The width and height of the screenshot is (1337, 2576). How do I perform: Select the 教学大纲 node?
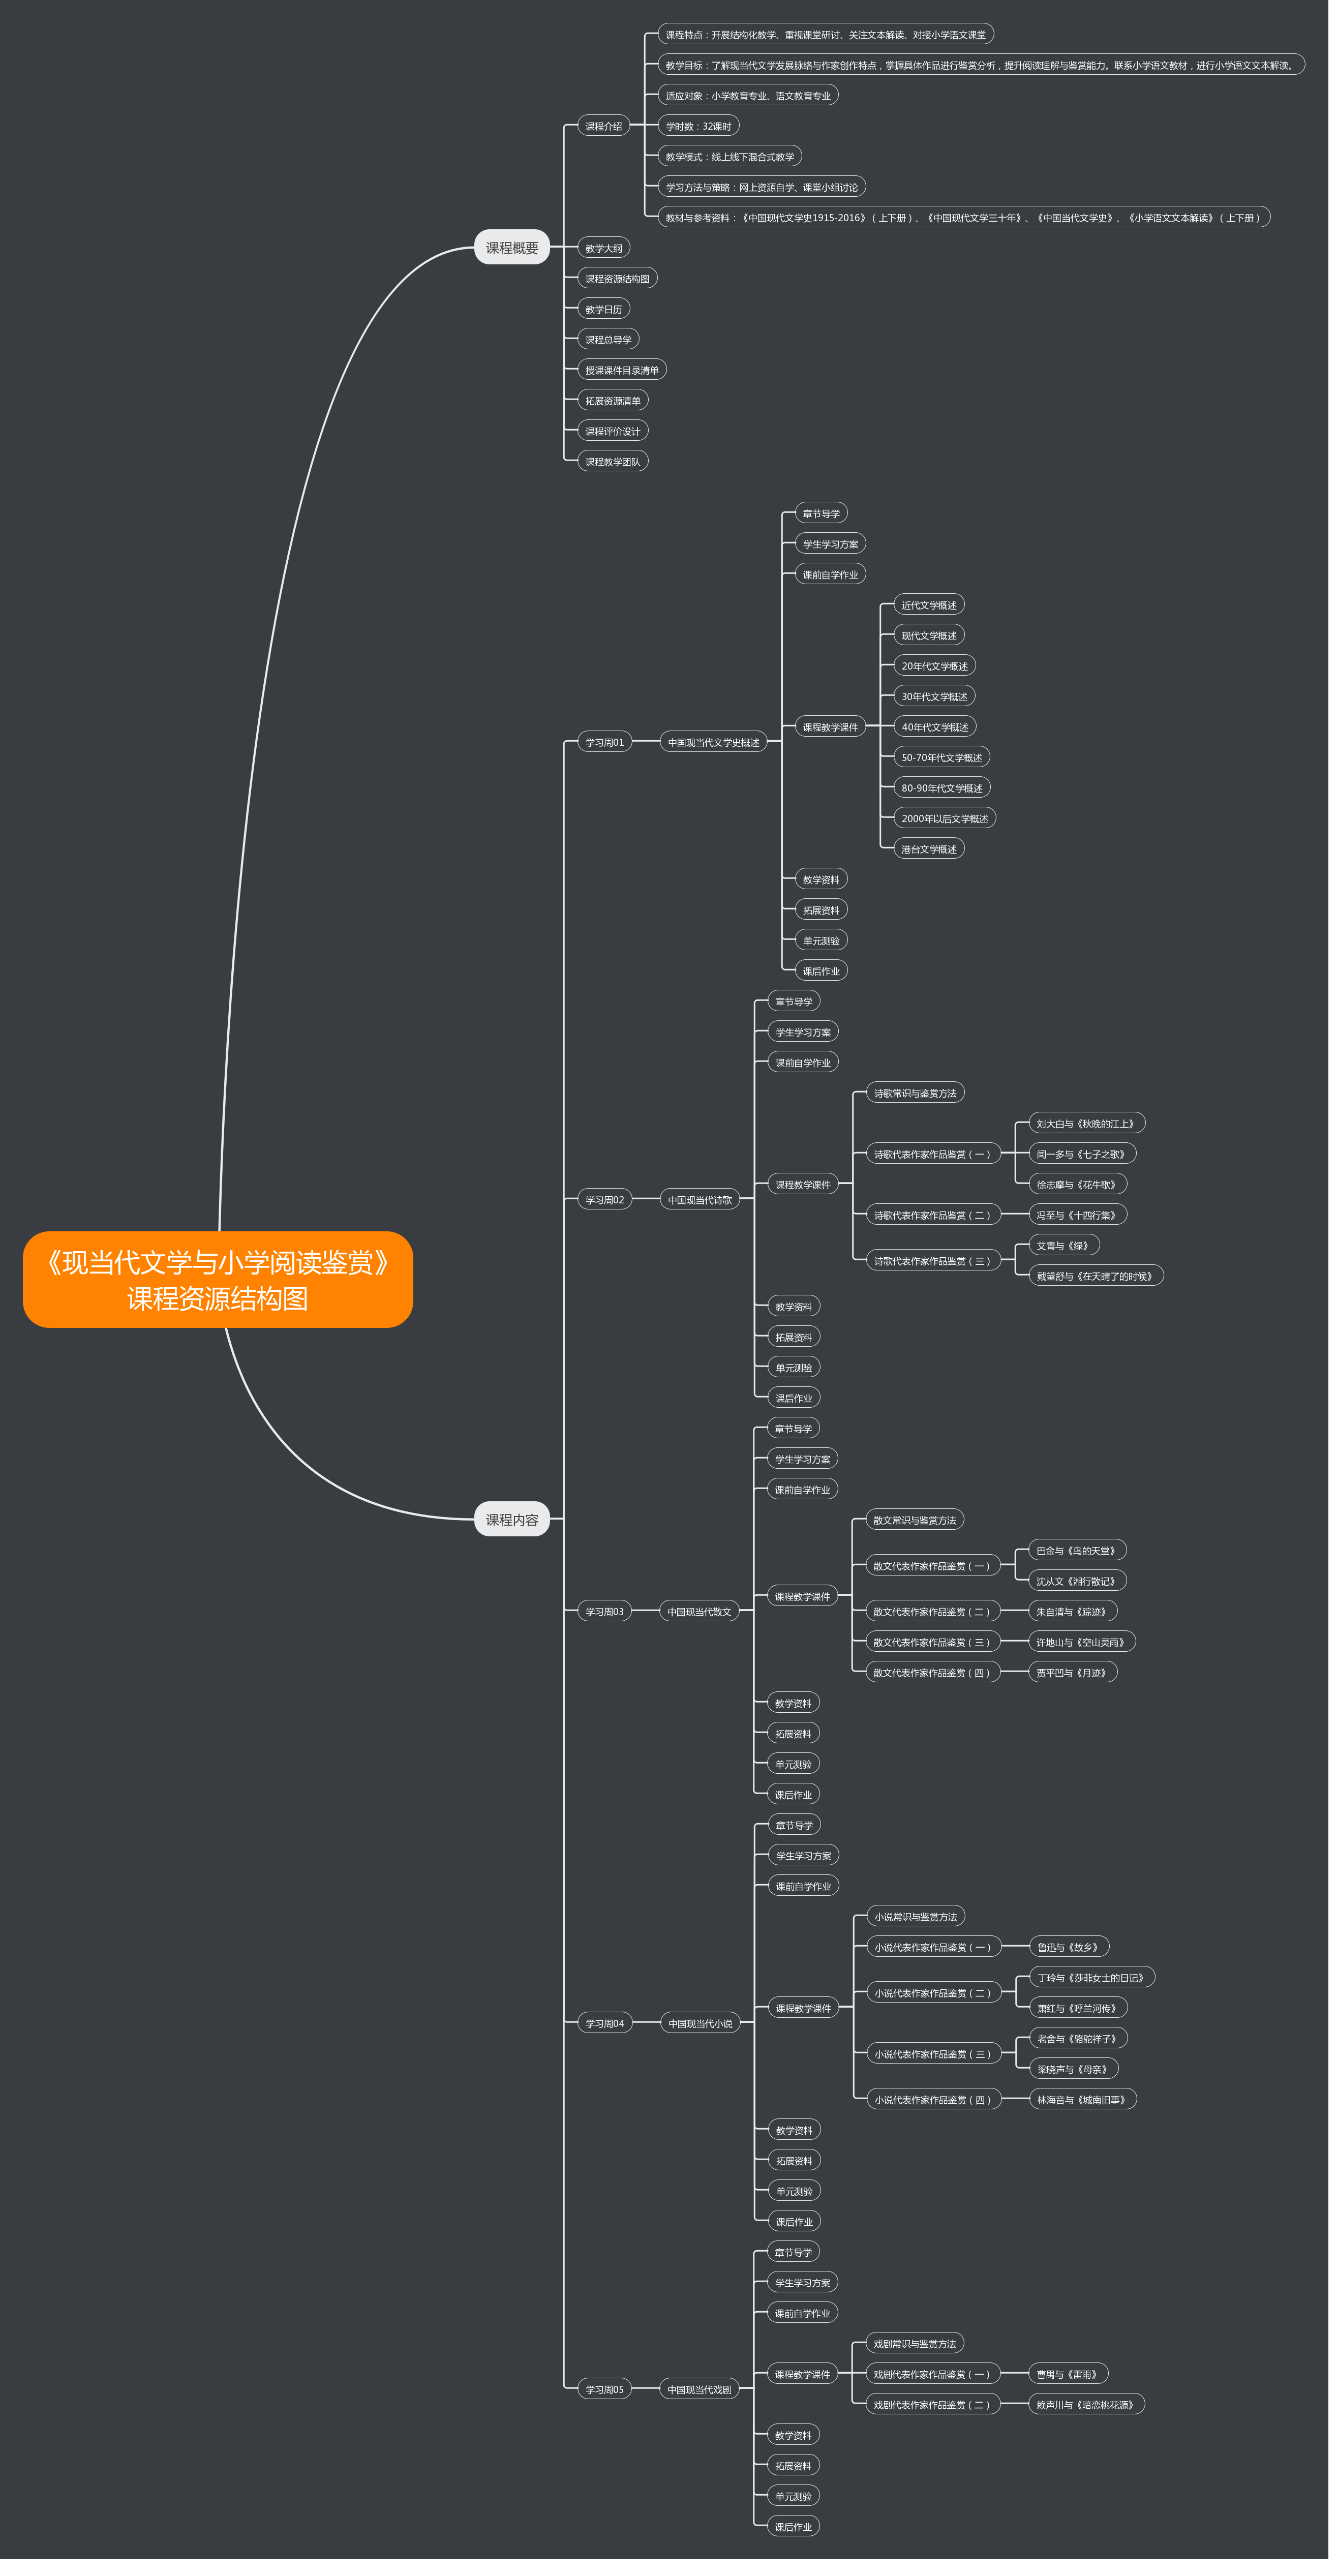[603, 248]
